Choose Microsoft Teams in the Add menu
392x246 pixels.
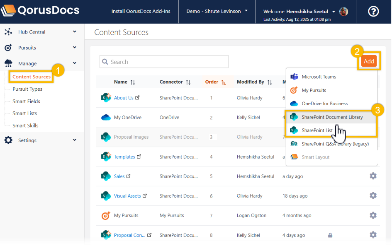(x=319, y=77)
